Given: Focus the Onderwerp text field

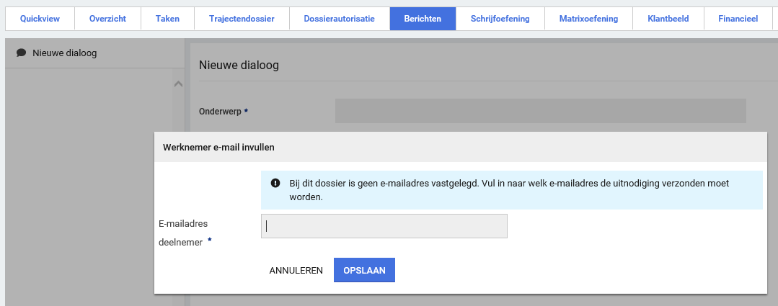Looking at the screenshot, I should pyautogui.click(x=540, y=111).
